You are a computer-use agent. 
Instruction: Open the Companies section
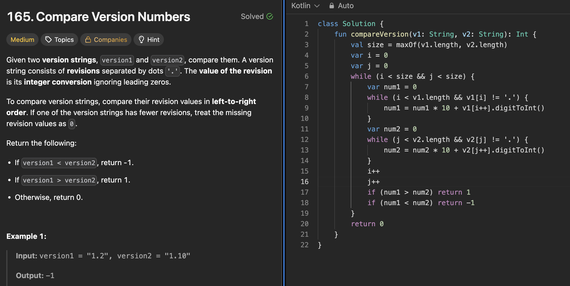tap(110, 40)
